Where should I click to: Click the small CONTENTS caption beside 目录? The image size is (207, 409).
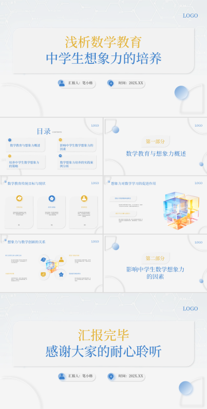(57, 132)
